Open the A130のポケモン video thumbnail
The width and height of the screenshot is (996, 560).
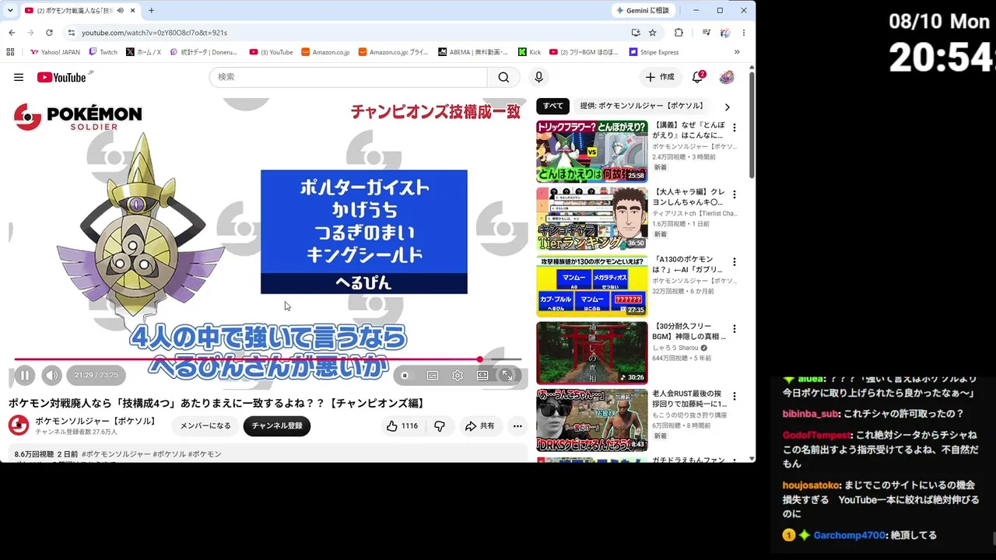tap(591, 285)
